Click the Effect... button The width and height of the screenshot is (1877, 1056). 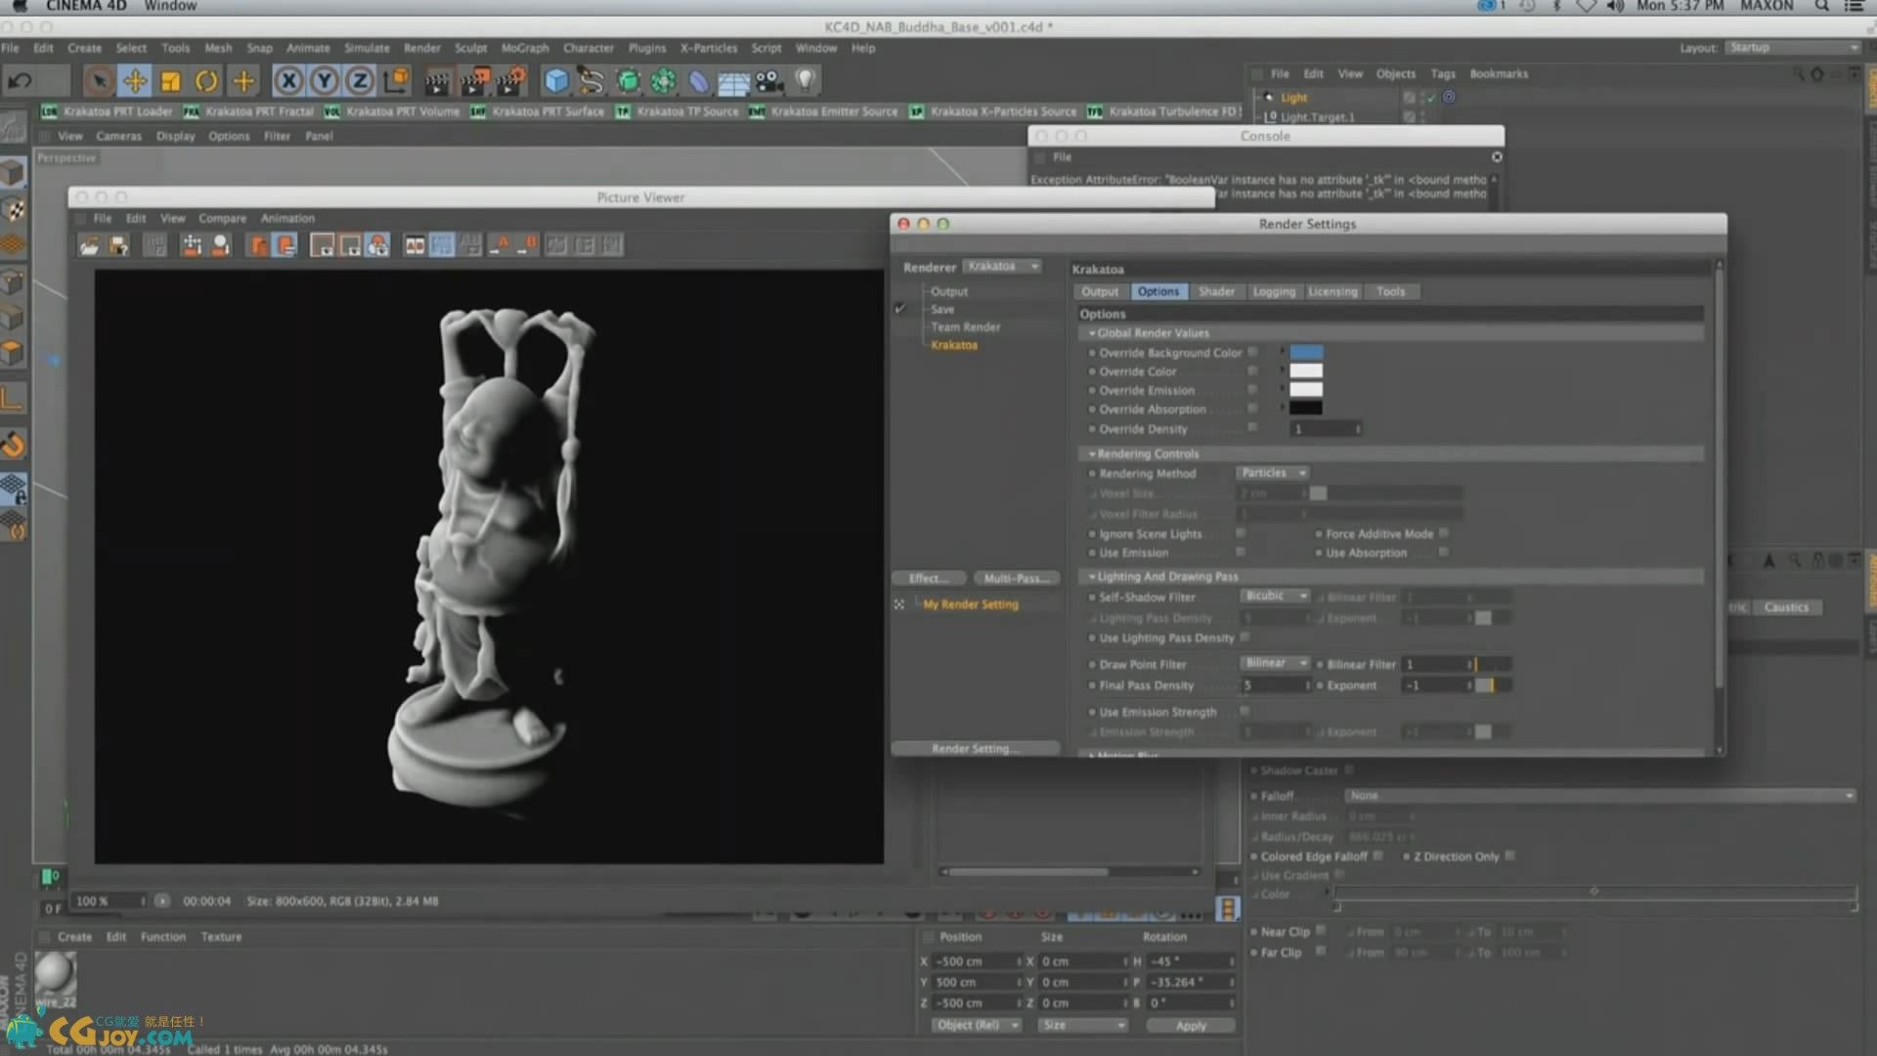click(929, 579)
